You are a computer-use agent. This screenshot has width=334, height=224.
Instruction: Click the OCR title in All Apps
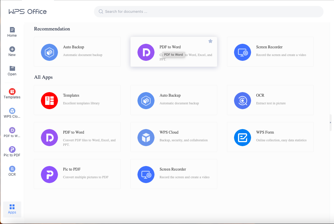click(x=260, y=95)
